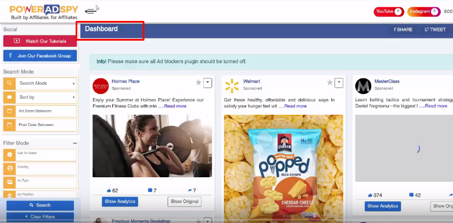Screen dimensions: 453x223
Task: Click the sidebar collapse arrows icon
Action: (x=90, y=11)
